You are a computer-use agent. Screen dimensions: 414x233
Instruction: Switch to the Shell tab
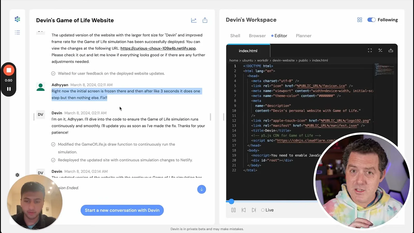point(235,36)
